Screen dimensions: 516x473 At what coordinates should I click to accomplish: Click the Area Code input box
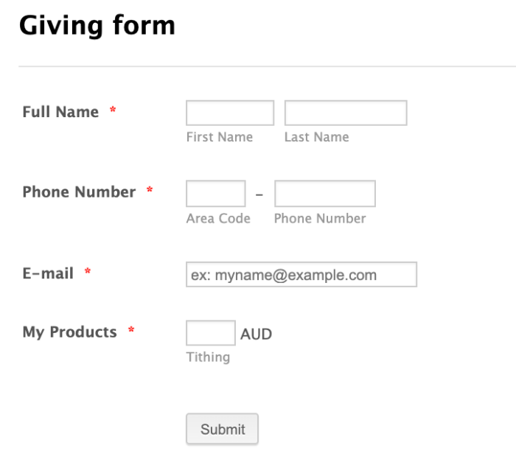[x=215, y=194]
